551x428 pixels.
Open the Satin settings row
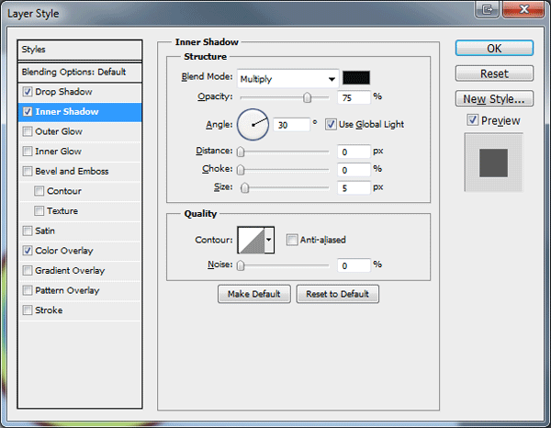pos(80,231)
